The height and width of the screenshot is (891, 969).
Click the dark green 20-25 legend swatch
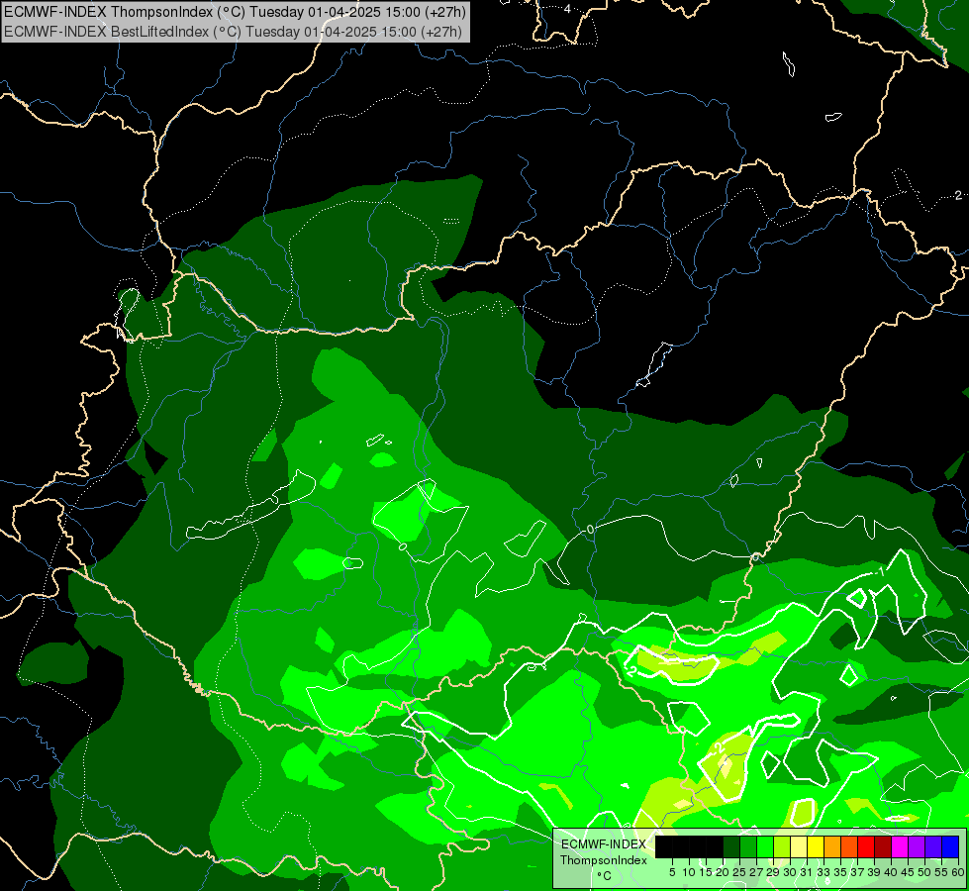[731, 846]
